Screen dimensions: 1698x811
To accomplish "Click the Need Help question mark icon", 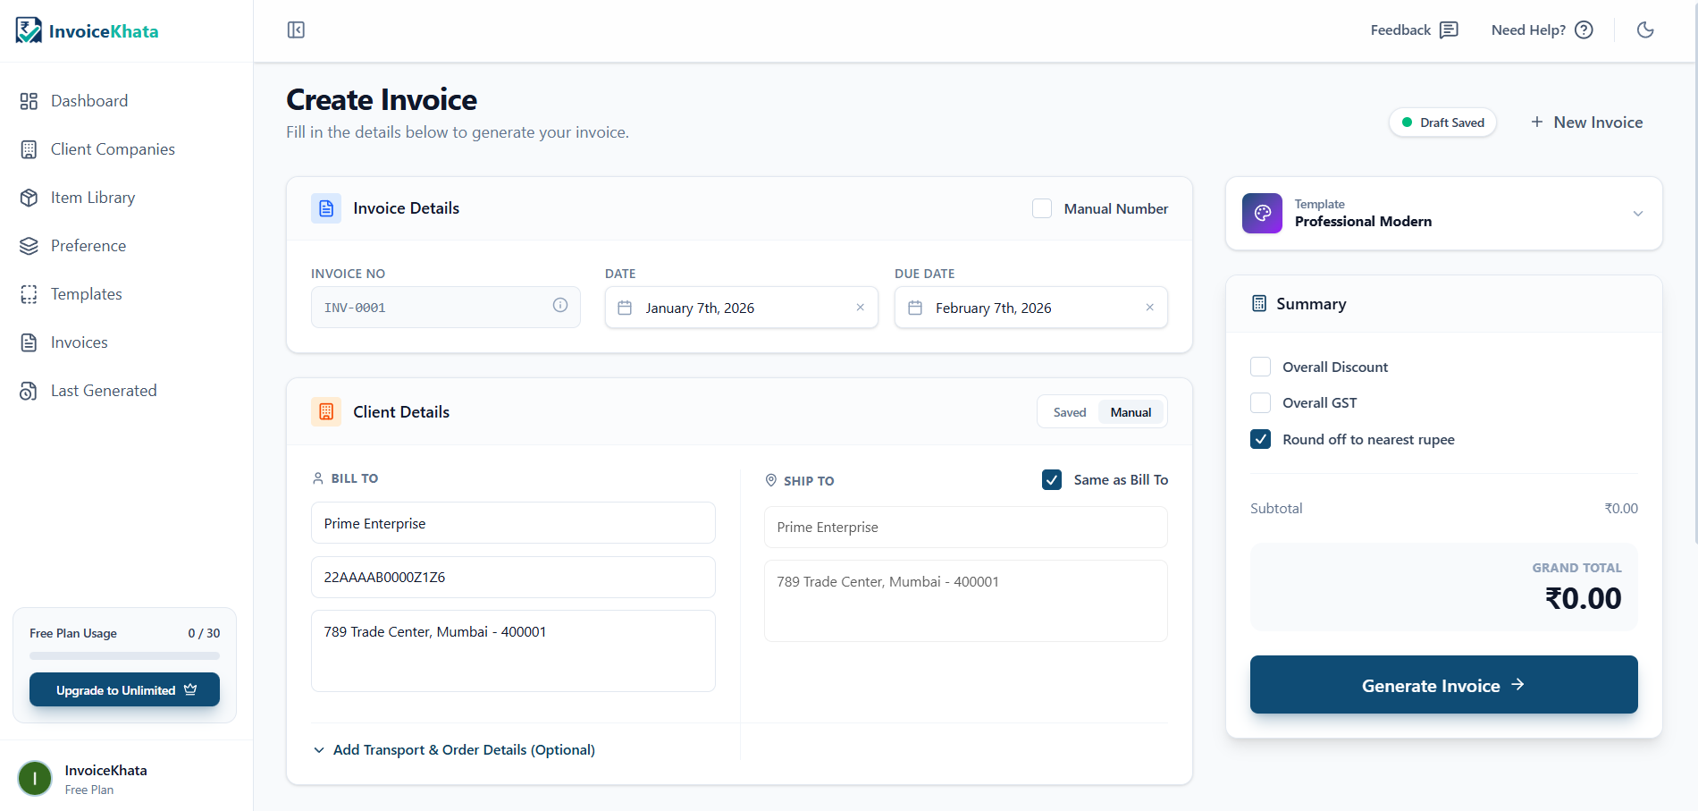I will [1584, 30].
